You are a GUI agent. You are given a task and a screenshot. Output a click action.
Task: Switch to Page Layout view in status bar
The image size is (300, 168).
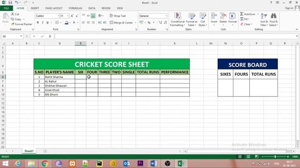(248, 157)
